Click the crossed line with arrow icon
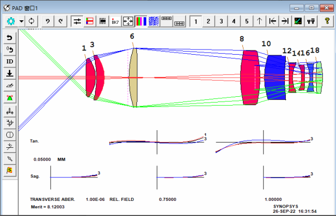 [x=9, y=147]
